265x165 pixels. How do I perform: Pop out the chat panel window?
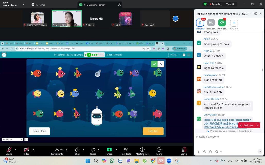tap(256, 14)
